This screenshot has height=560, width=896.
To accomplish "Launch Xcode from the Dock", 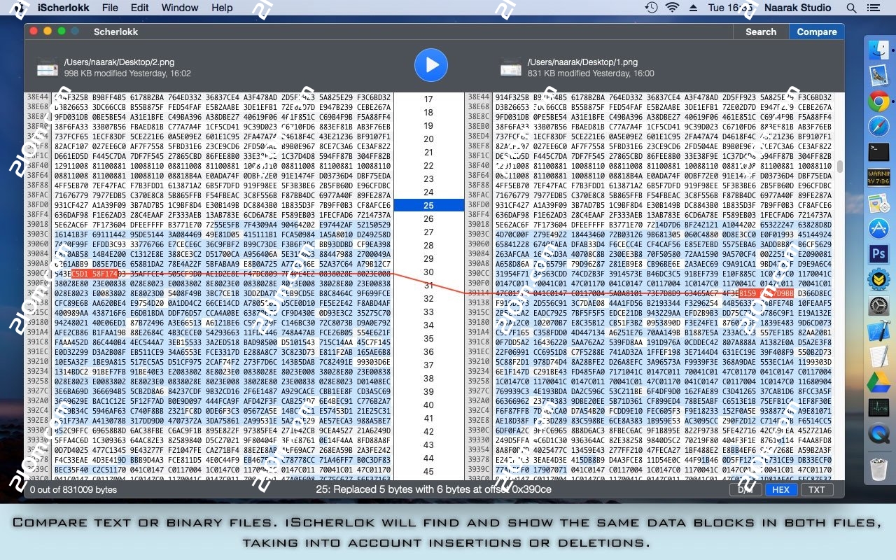I will coord(878,330).
